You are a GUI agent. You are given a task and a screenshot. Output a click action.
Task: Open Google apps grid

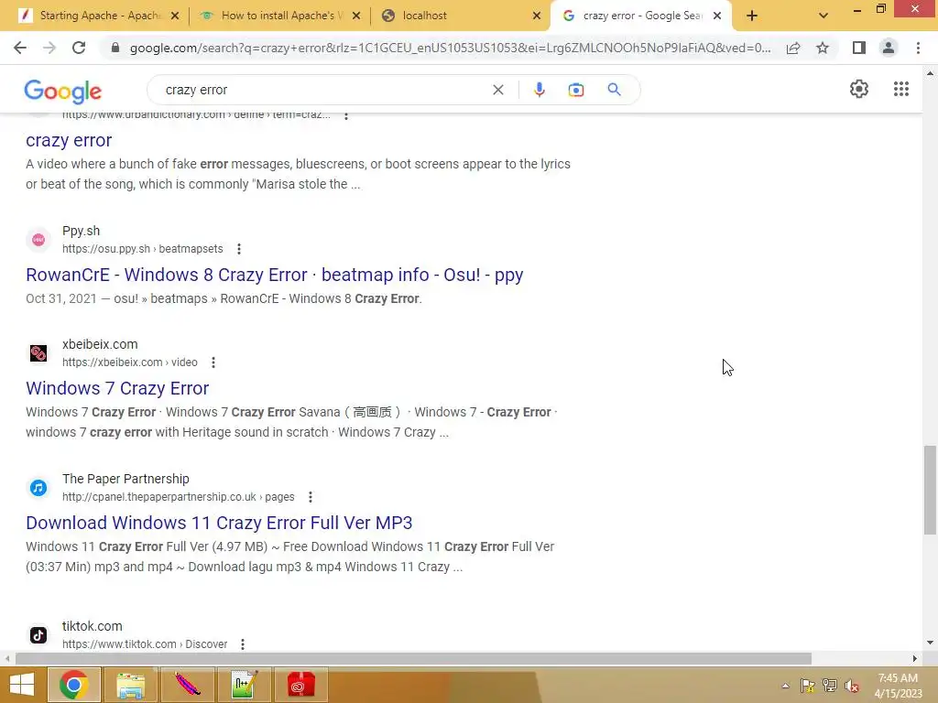(x=901, y=89)
